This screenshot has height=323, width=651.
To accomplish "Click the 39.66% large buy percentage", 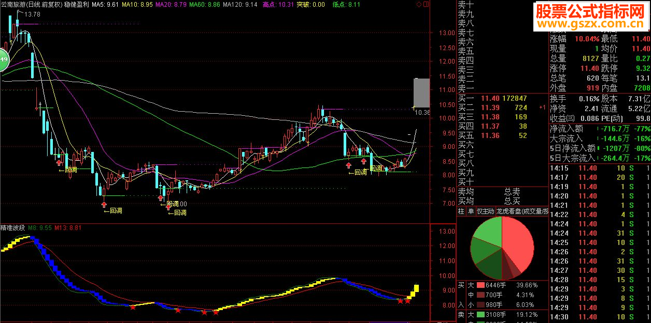I will [x=526, y=285].
